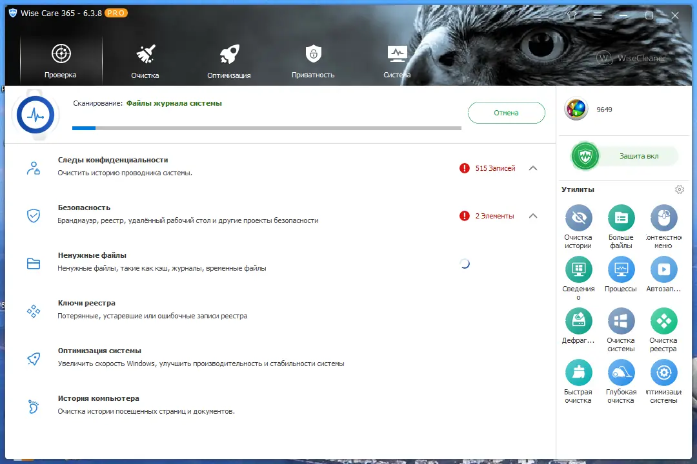Toggle the Защита вкл protection switch
The image size is (697, 464).
pyautogui.click(x=584, y=155)
